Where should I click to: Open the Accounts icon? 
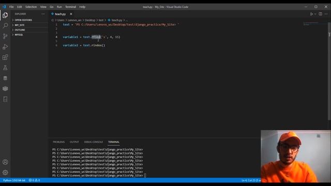[x=5, y=162]
